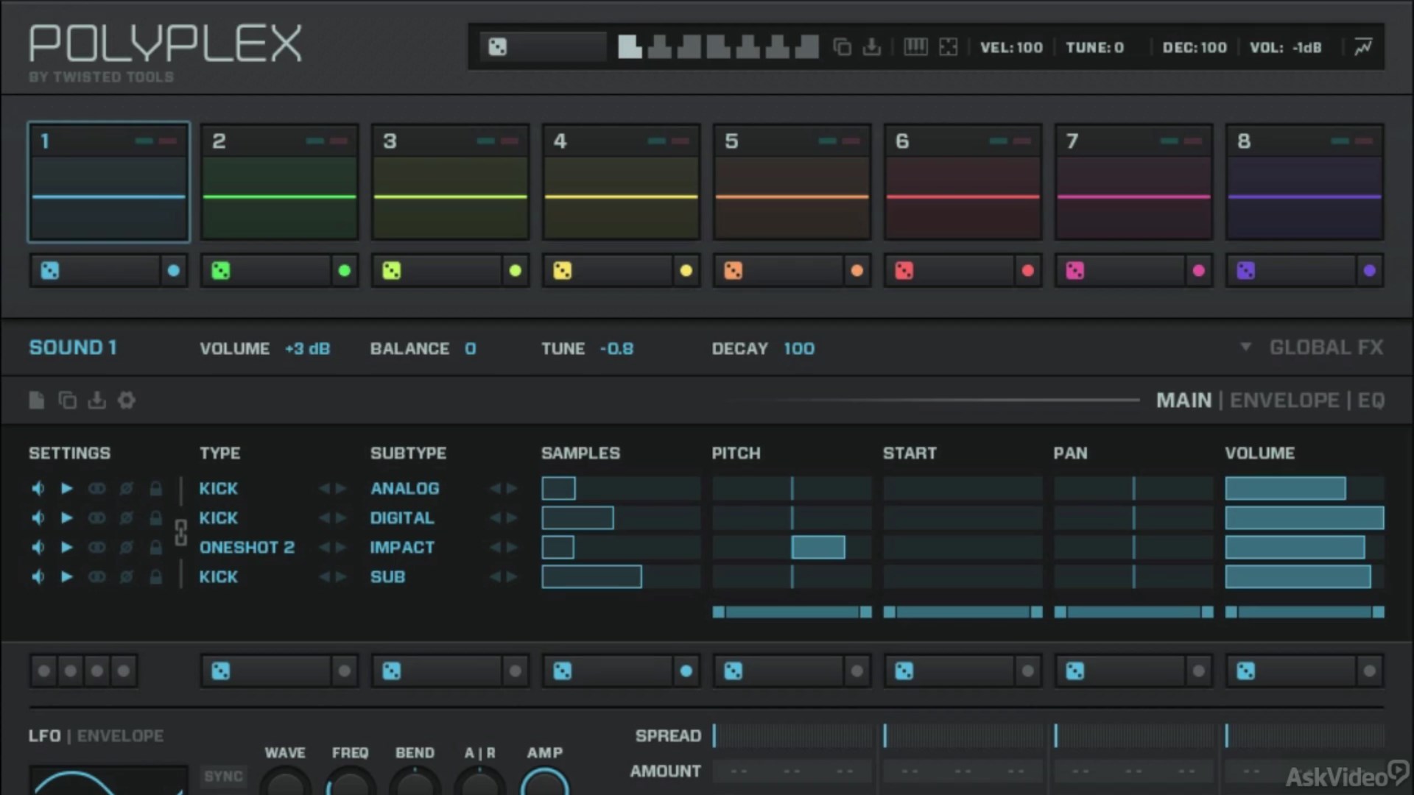Switch to the Envelope tab
This screenshot has width=1414, height=795.
[x=1284, y=400]
